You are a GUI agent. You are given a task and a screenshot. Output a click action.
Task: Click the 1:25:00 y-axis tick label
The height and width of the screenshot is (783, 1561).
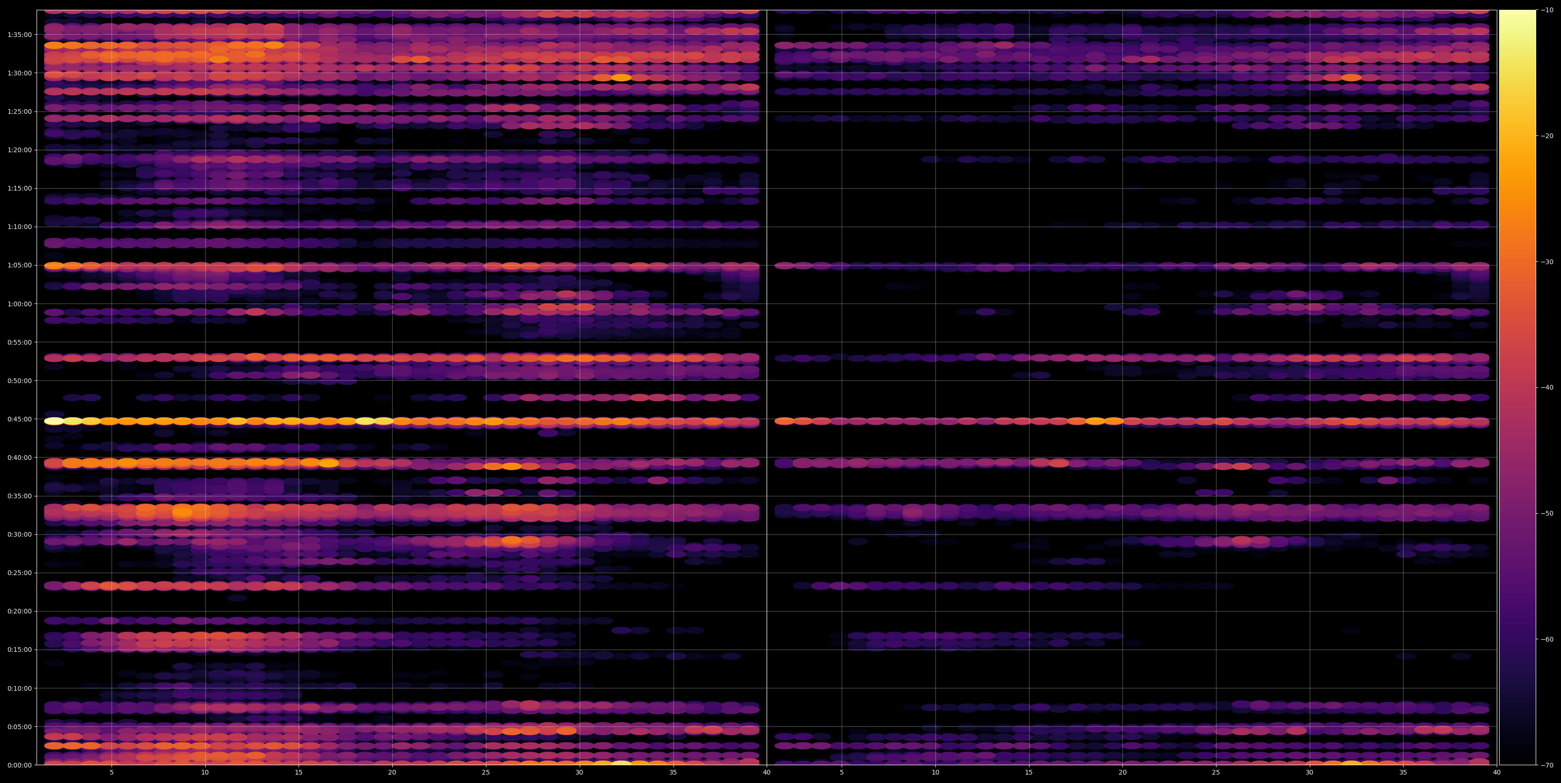[x=19, y=111]
